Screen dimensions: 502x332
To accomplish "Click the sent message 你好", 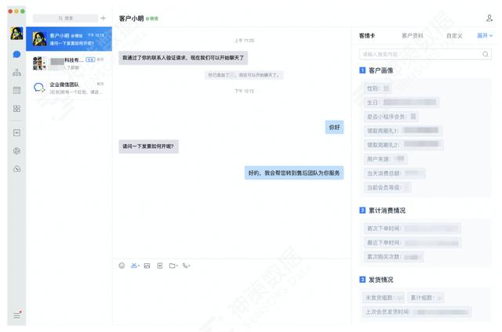I will (x=334, y=127).
